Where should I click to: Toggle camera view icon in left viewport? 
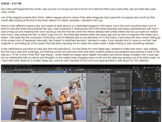pyautogui.click(x=85, y=87)
